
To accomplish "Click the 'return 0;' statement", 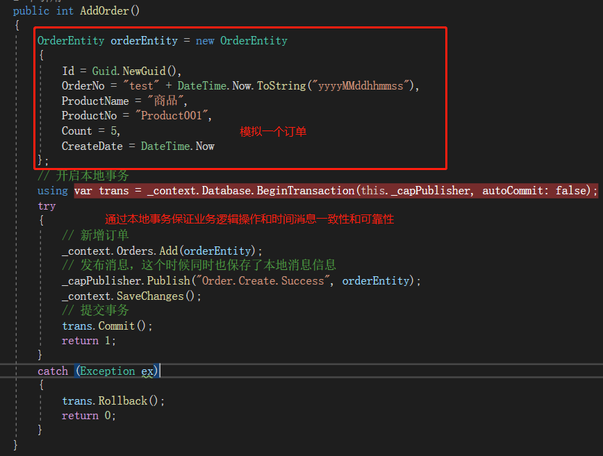I will [88, 416].
